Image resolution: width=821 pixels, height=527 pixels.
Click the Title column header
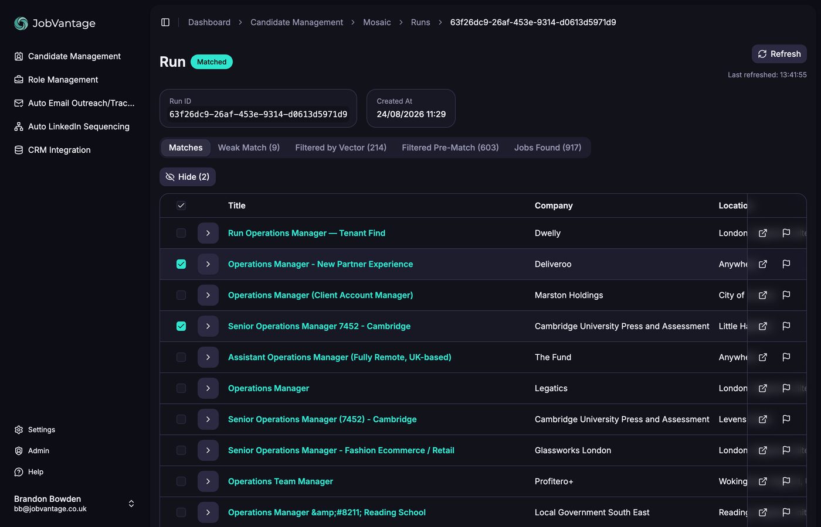237,206
